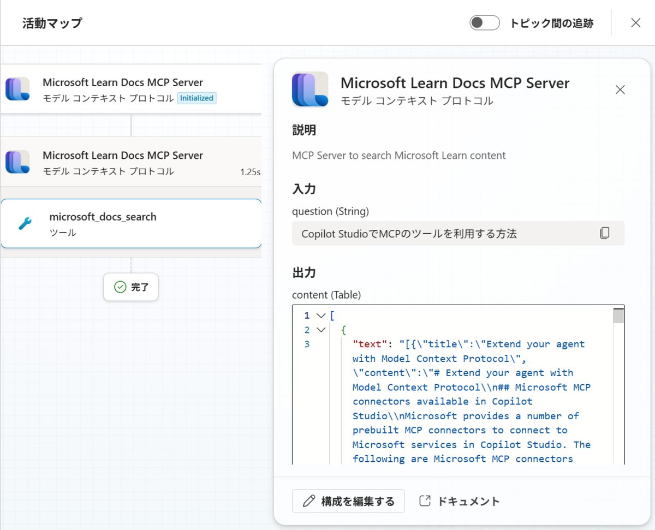Close the Microsoft Learn Docs MCP Server details panel
The height and width of the screenshot is (530, 655).
tap(620, 90)
